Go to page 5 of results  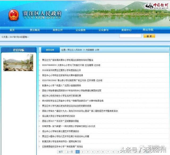tap(98, 152)
